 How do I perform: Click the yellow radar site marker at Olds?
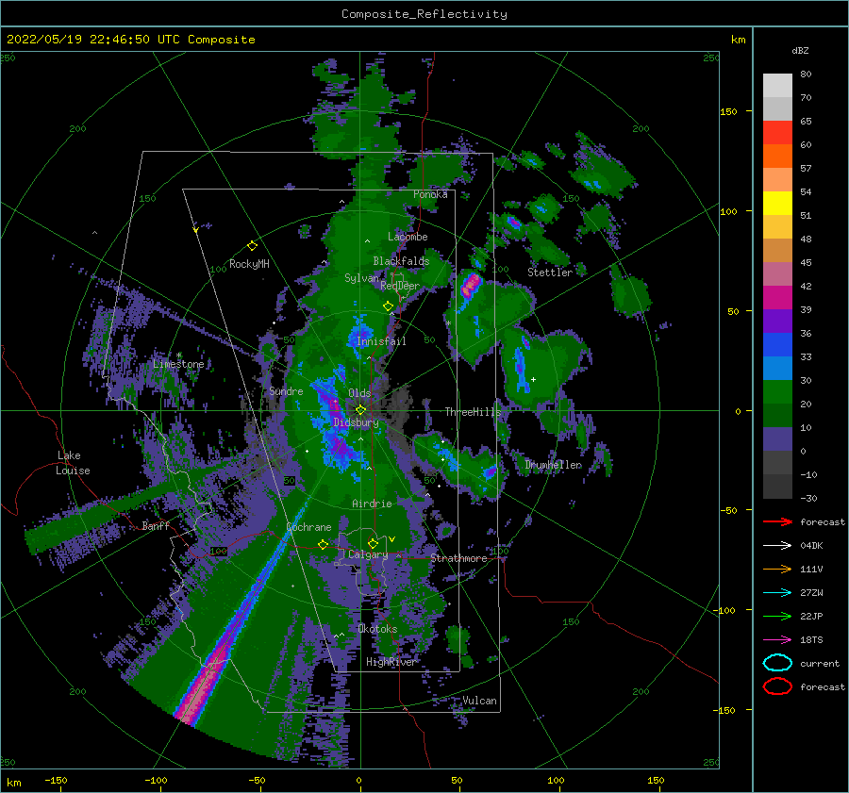(360, 410)
